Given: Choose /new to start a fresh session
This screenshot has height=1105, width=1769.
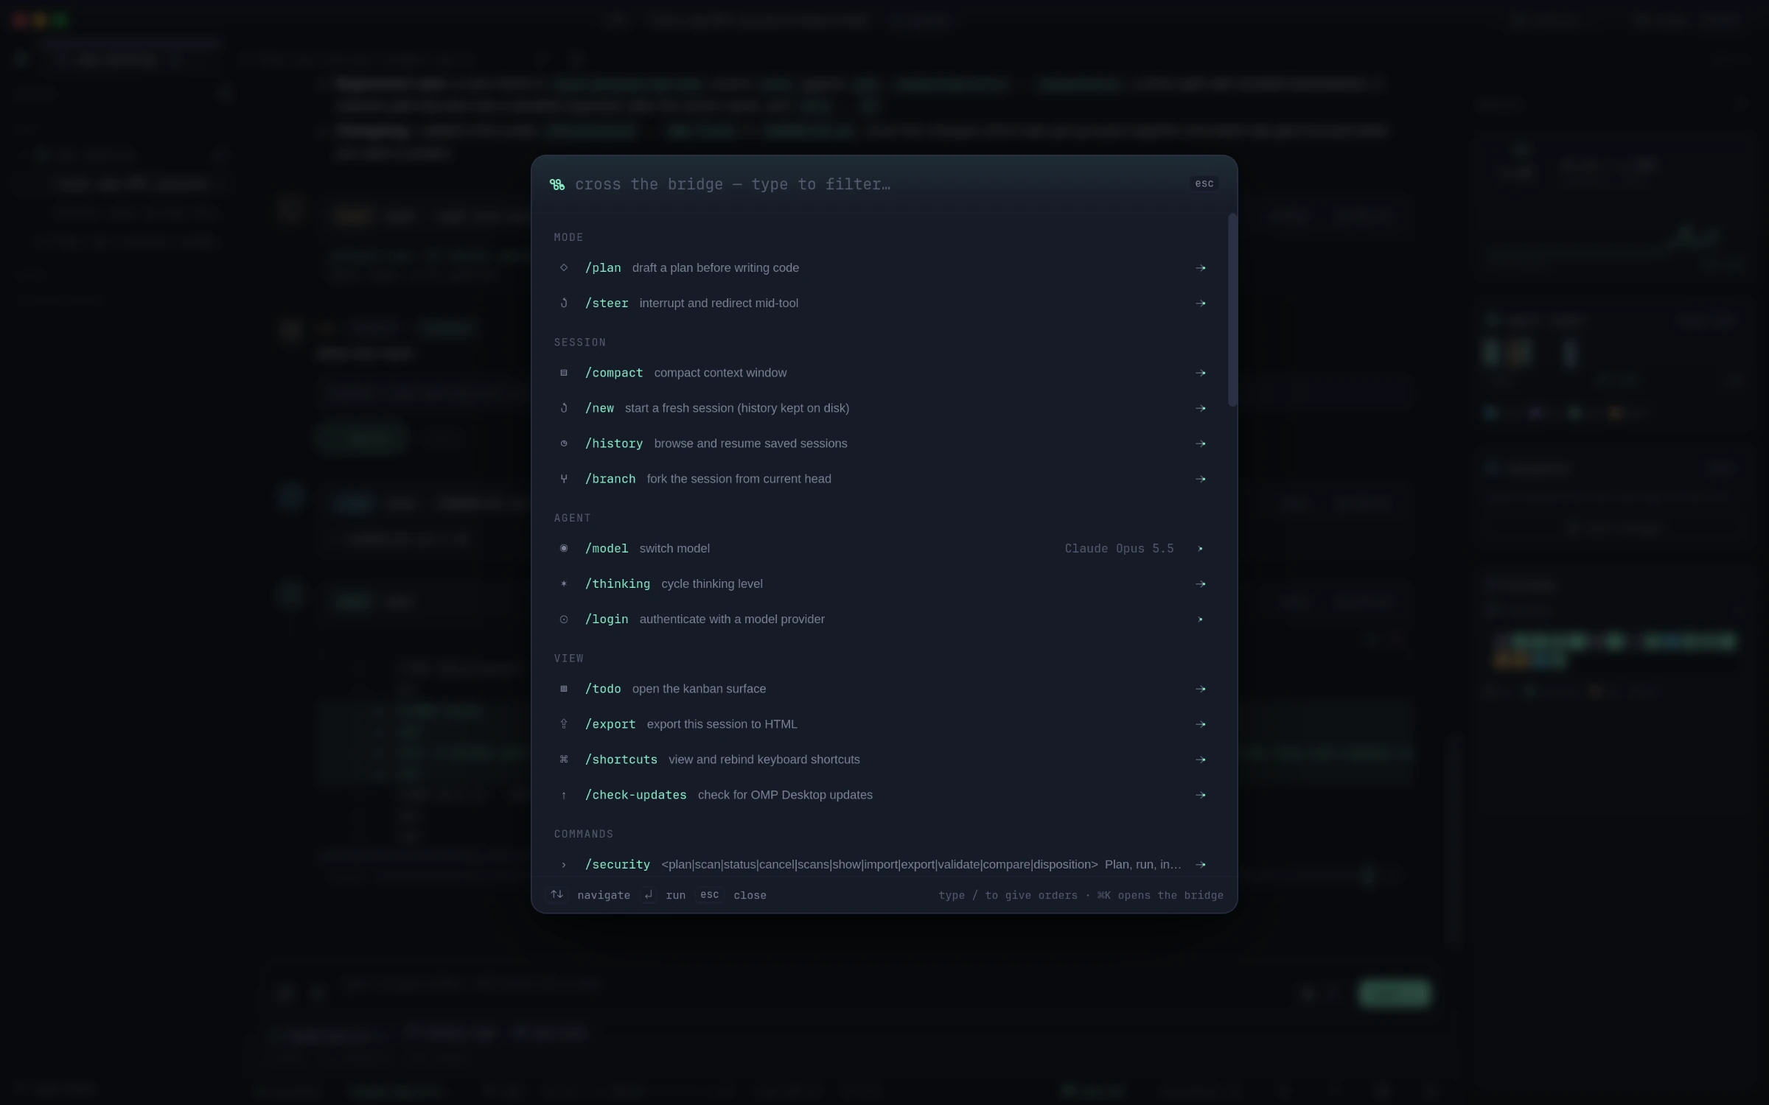Looking at the screenshot, I should [x=883, y=408].
